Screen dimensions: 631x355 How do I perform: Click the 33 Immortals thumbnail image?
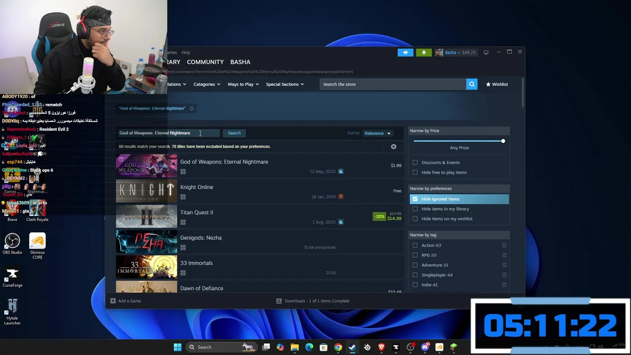coord(146,267)
